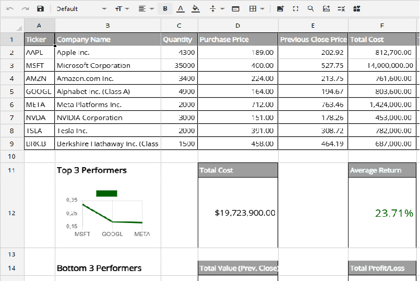Open the cell borders dropdown

pyautogui.click(x=256, y=9)
